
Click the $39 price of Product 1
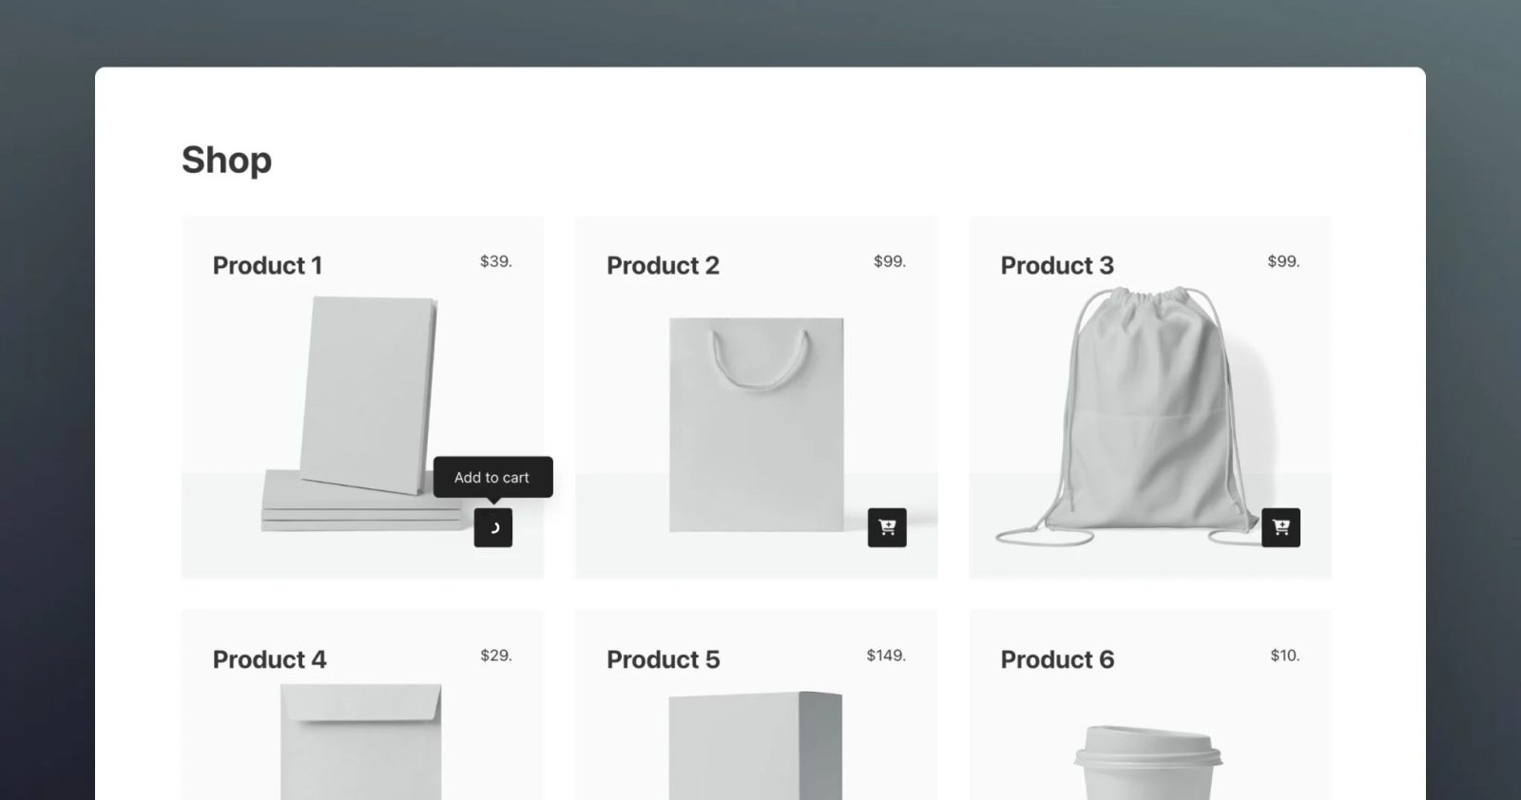pyautogui.click(x=495, y=261)
